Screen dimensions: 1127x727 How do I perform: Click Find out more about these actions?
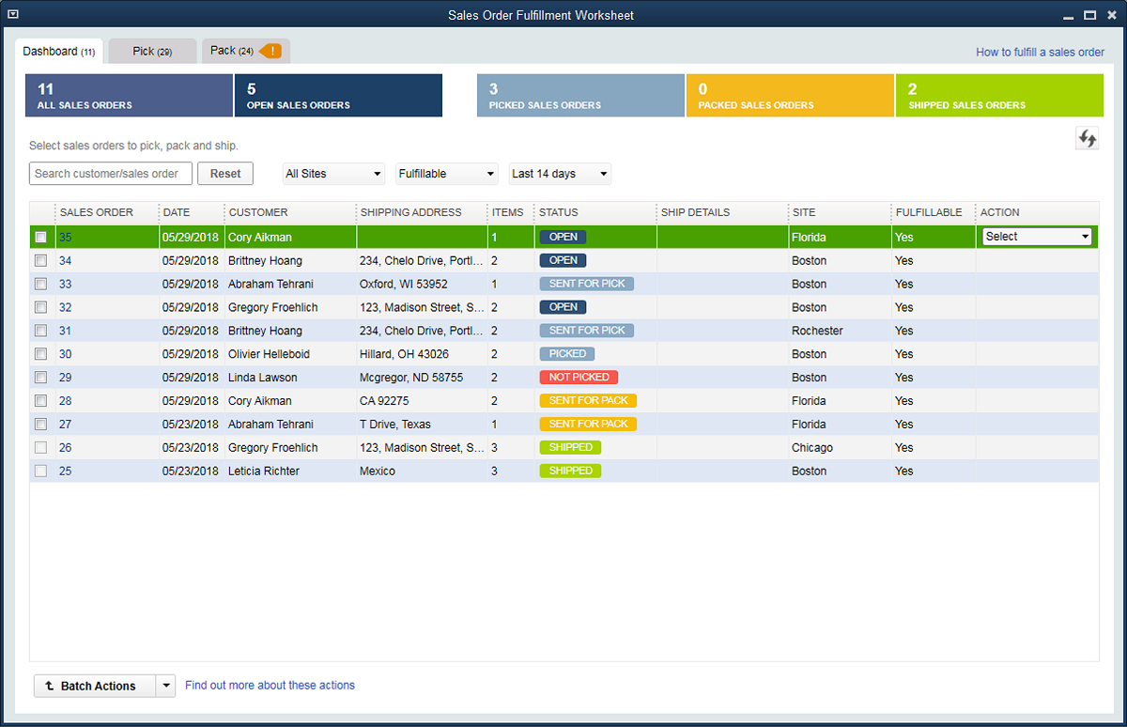click(270, 686)
